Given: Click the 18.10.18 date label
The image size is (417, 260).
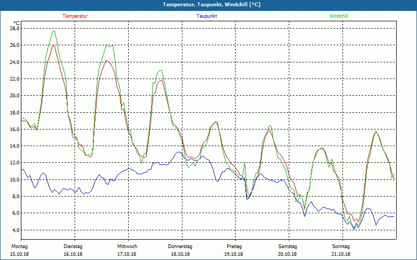Looking at the screenshot, I should click(180, 254).
